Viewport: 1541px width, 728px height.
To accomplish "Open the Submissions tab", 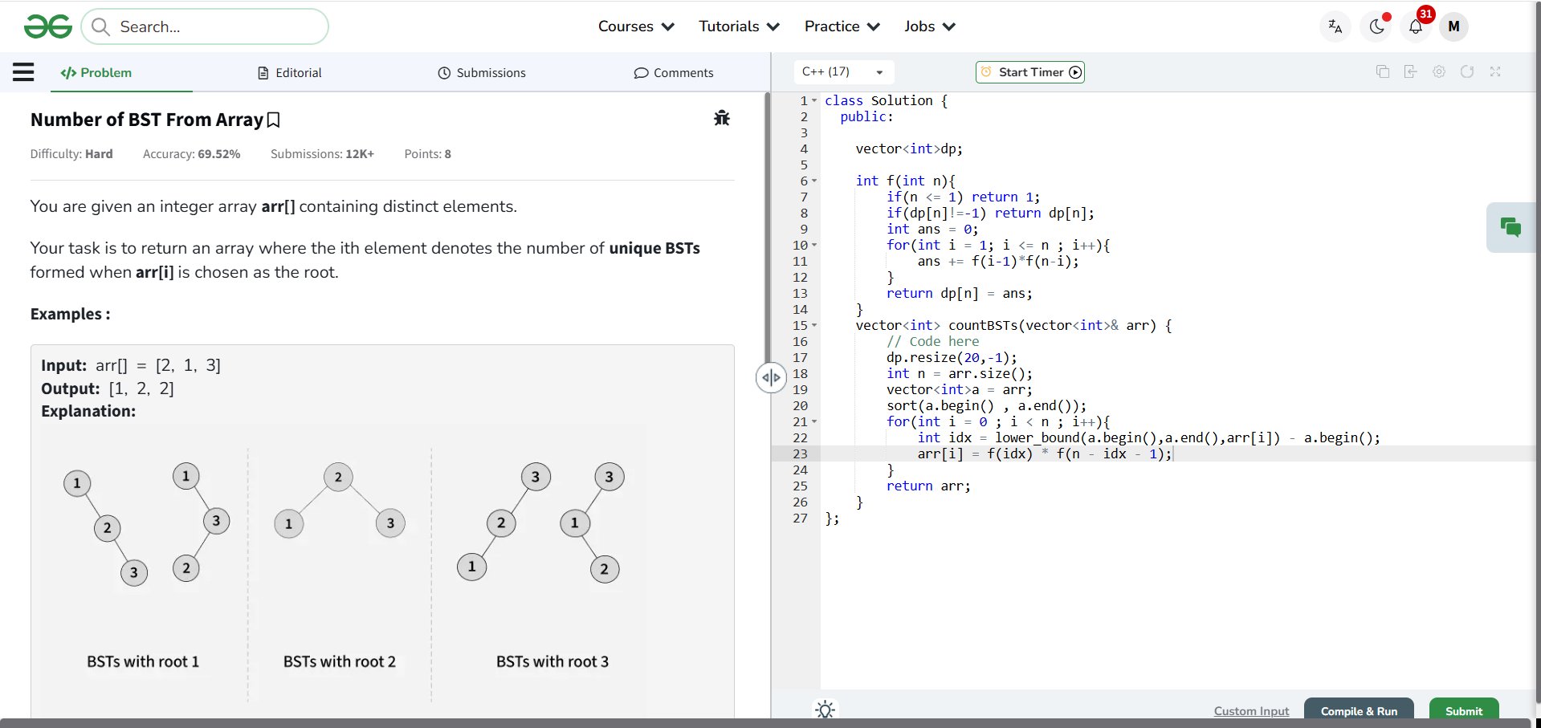I will pos(482,73).
